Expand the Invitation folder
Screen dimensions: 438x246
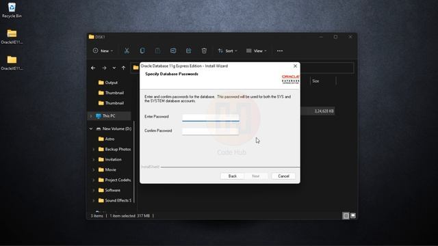(94, 159)
